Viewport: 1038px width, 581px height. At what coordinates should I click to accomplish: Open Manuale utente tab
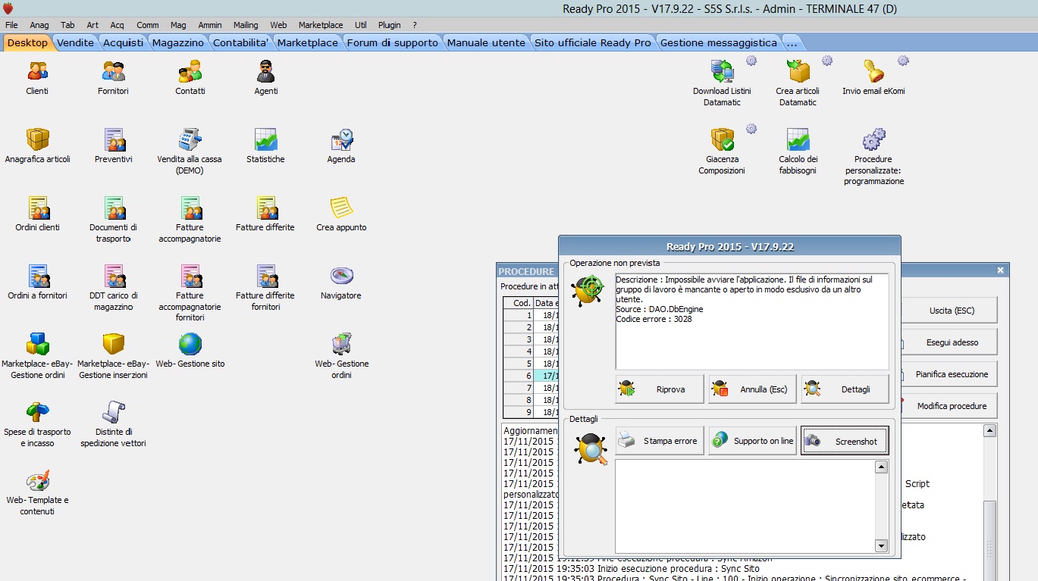point(486,42)
